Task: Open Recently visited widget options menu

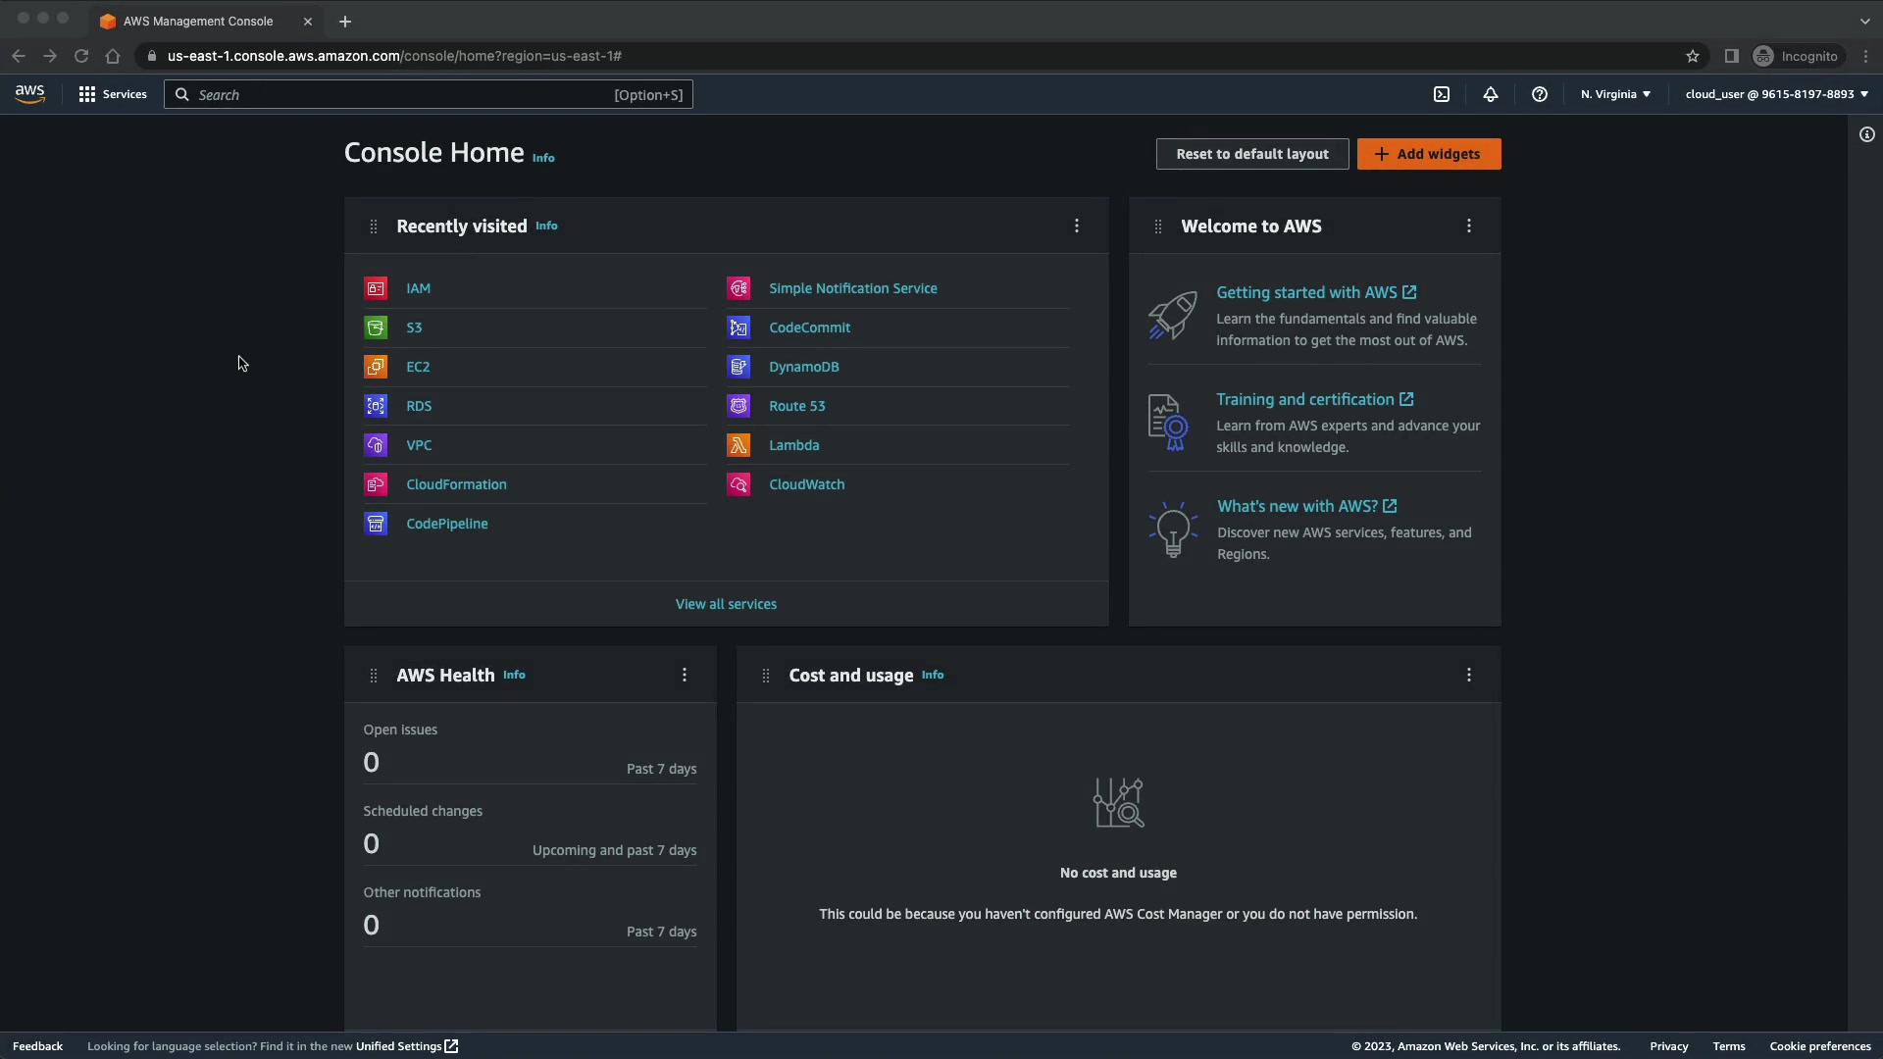Action: pos(1076,227)
